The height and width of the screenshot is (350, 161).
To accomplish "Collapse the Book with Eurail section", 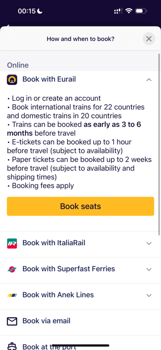I will [x=149, y=80].
